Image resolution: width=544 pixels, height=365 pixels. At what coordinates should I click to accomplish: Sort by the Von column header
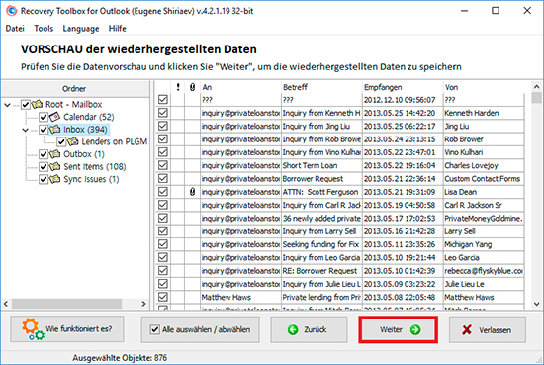click(x=484, y=87)
